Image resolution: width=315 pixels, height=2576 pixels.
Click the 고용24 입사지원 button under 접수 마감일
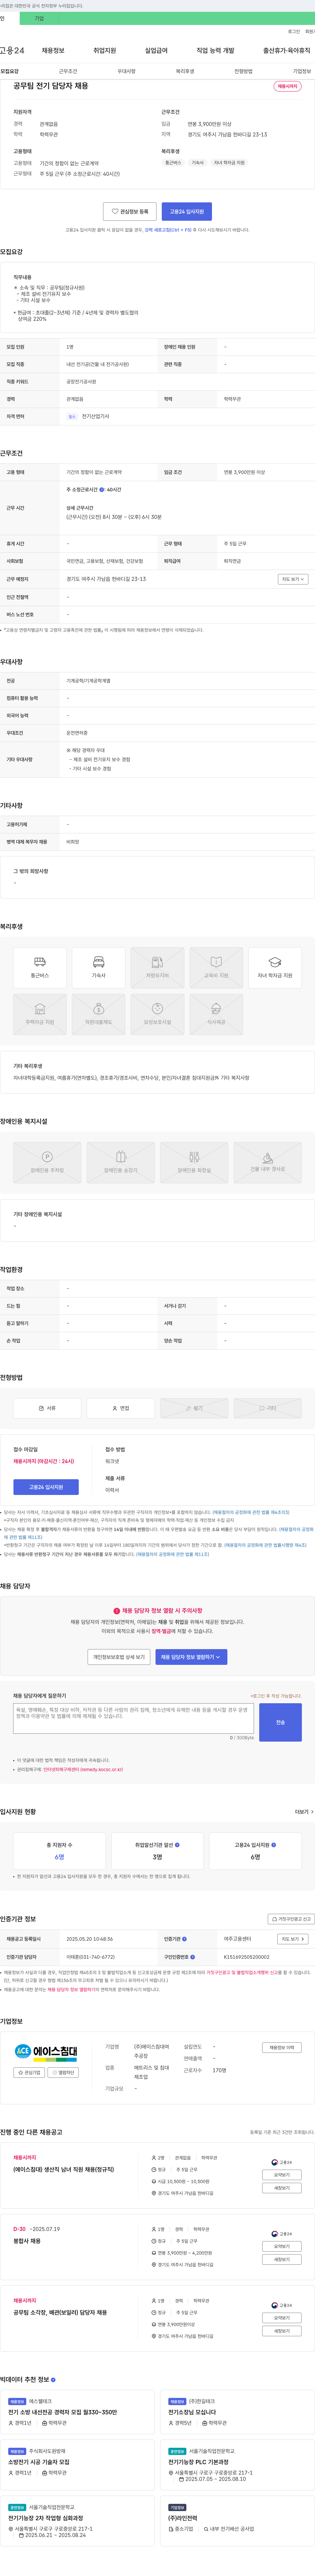pyautogui.click(x=46, y=1487)
